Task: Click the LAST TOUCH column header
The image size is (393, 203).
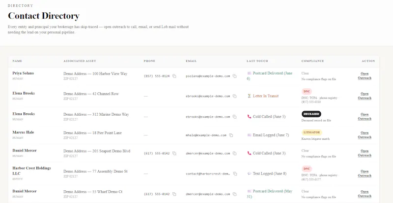Action: (257, 61)
